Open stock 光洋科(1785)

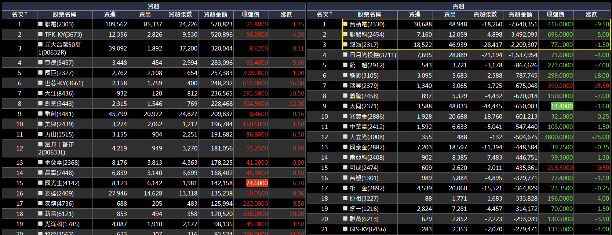(x=62, y=224)
